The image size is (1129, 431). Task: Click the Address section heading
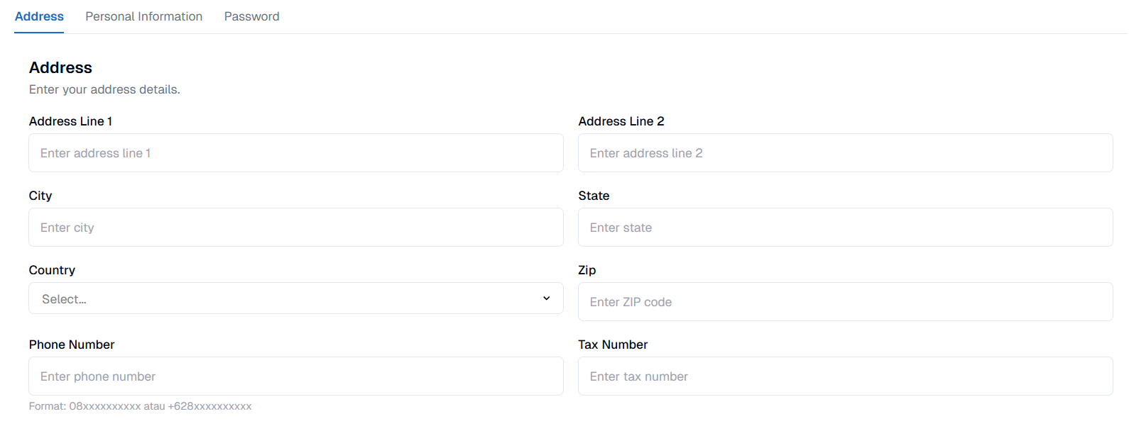pyautogui.click(x=60, y=67)
